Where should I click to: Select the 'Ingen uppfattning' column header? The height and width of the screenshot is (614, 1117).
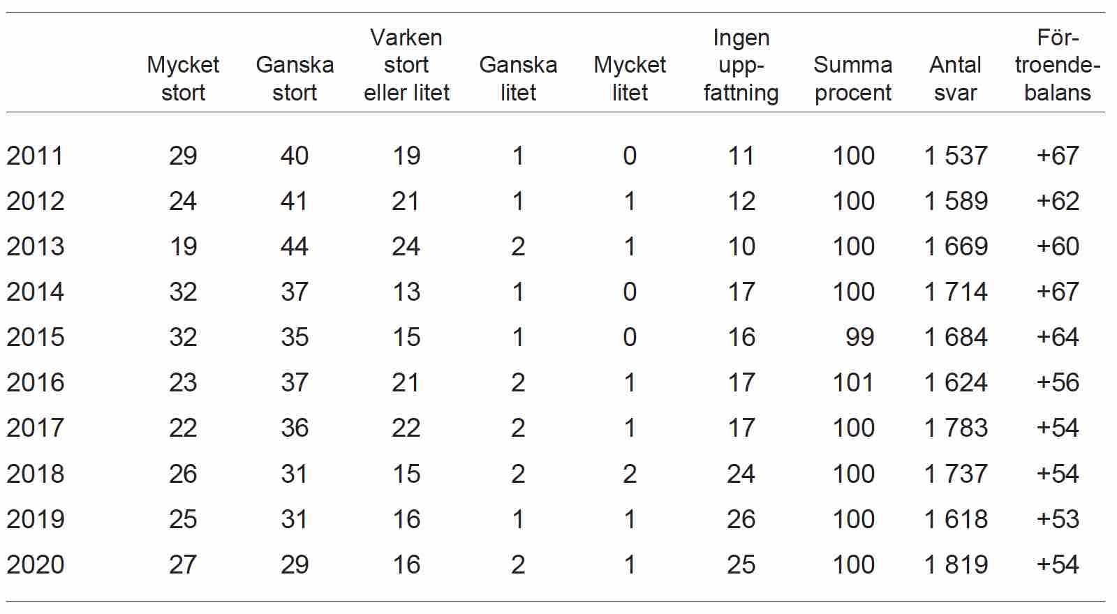741,65
